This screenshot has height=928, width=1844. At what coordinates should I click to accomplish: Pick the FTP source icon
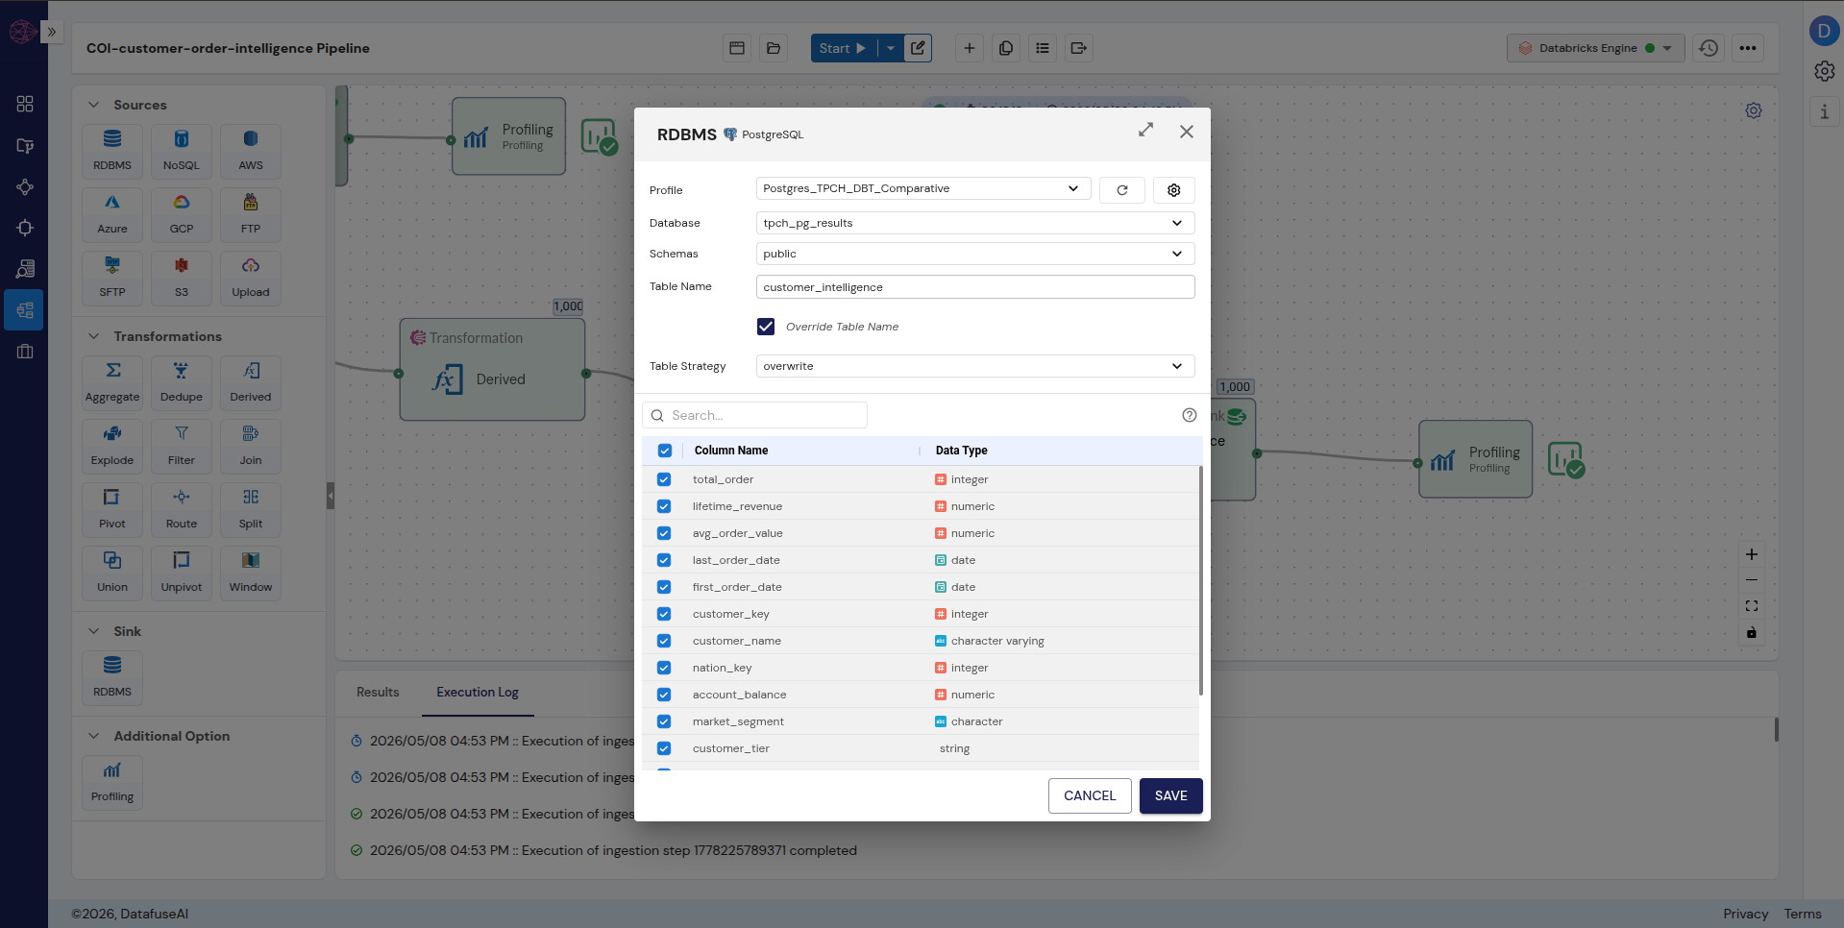pos(251,213)
